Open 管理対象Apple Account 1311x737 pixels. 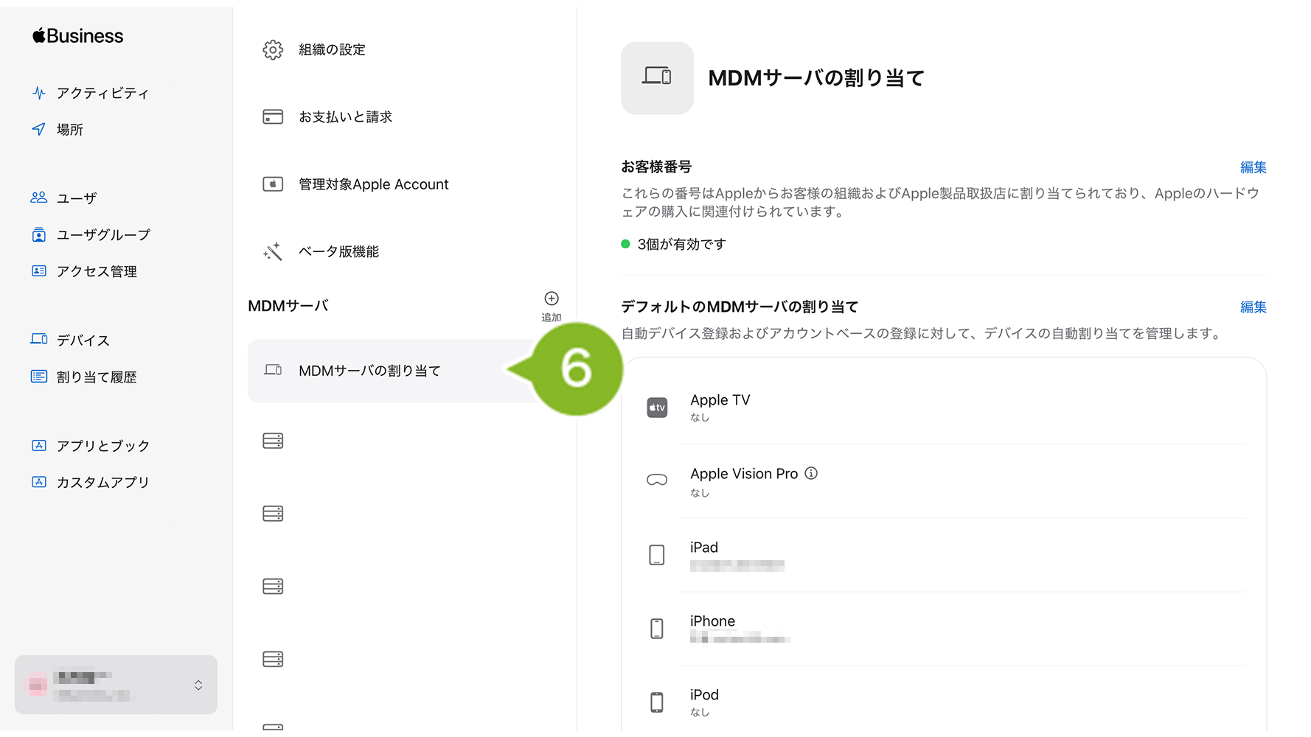click(x=373, y=184)
